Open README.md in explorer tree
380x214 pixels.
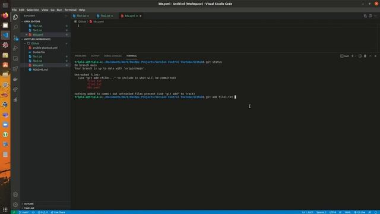click(40, 70)
